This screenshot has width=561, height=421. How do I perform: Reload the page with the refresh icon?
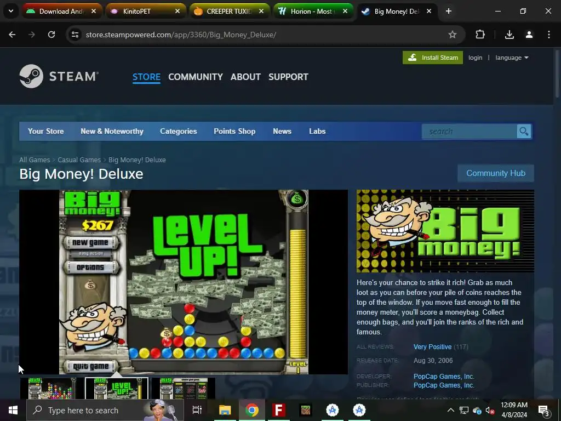pos(51,35)
